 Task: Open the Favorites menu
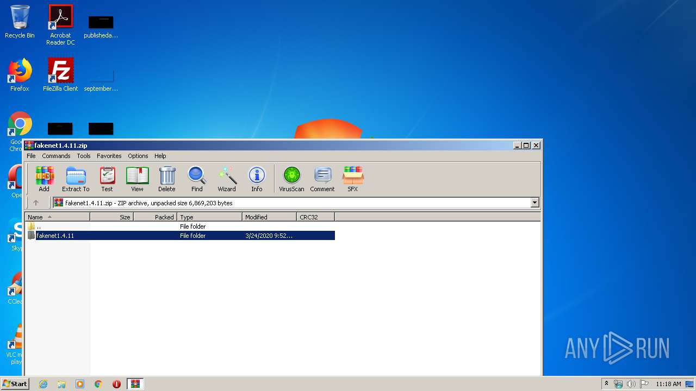[x=109, y=156]
